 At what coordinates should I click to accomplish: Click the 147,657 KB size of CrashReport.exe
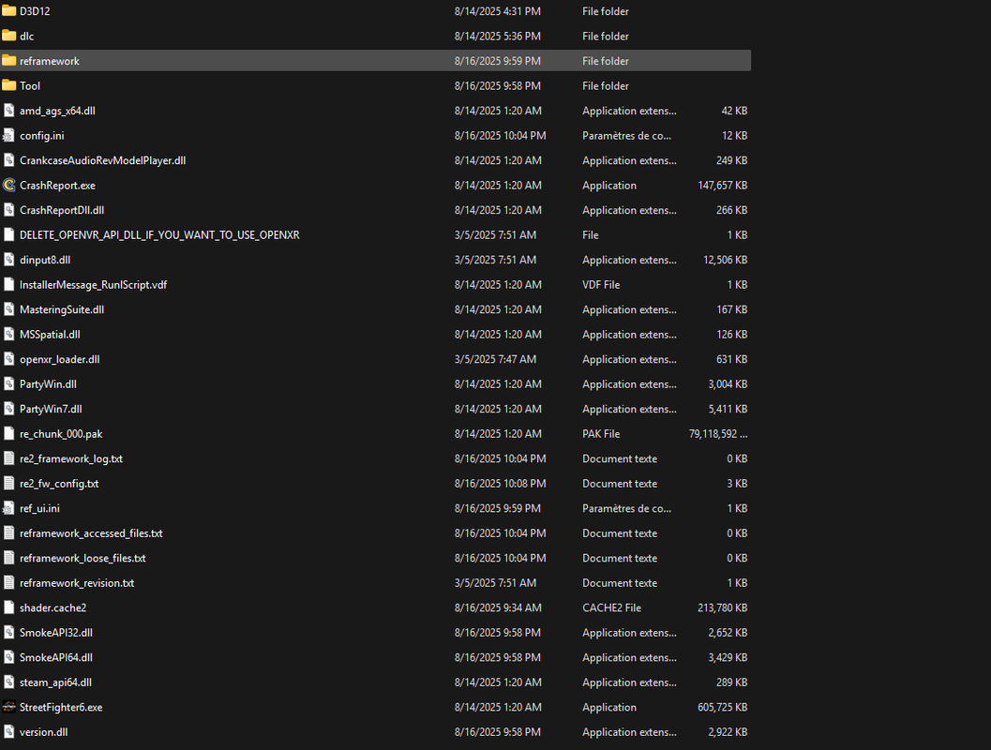point(723,185)
